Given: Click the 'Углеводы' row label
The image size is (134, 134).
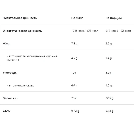Looking at the screenshot, I should coord(10,73).
